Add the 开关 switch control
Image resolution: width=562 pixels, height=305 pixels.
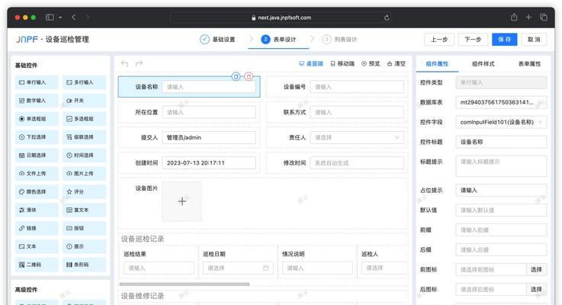click(x=84, y=101)
